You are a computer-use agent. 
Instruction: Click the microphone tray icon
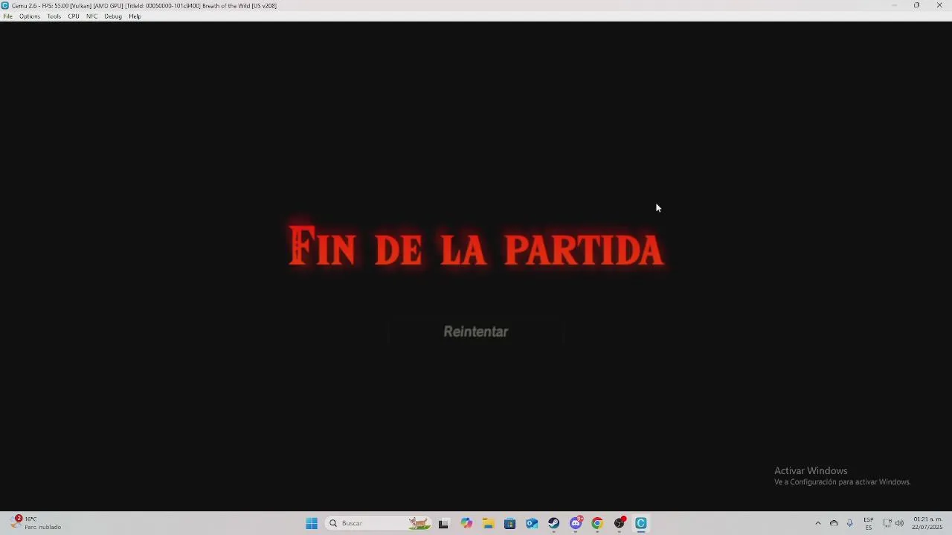tap(849, 523)
